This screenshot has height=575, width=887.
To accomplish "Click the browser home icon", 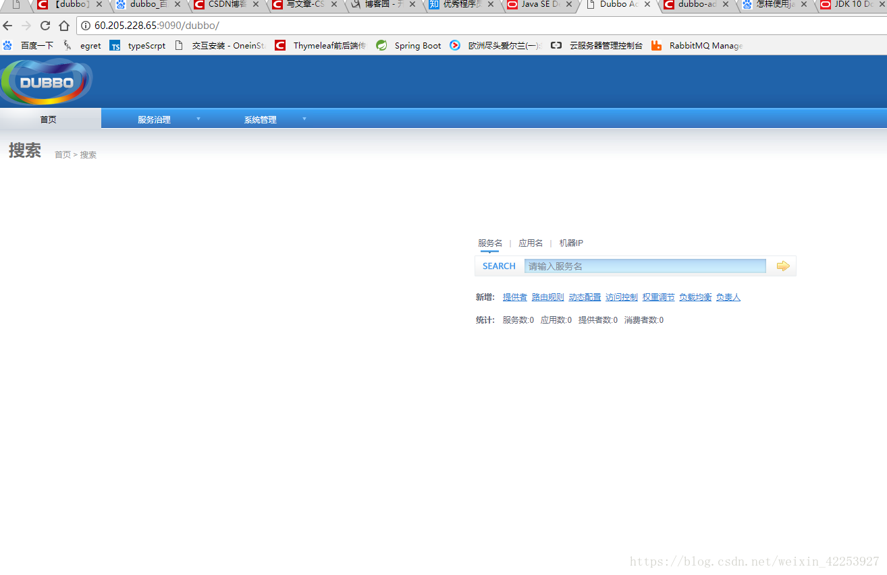I will (x=64, y=26).
